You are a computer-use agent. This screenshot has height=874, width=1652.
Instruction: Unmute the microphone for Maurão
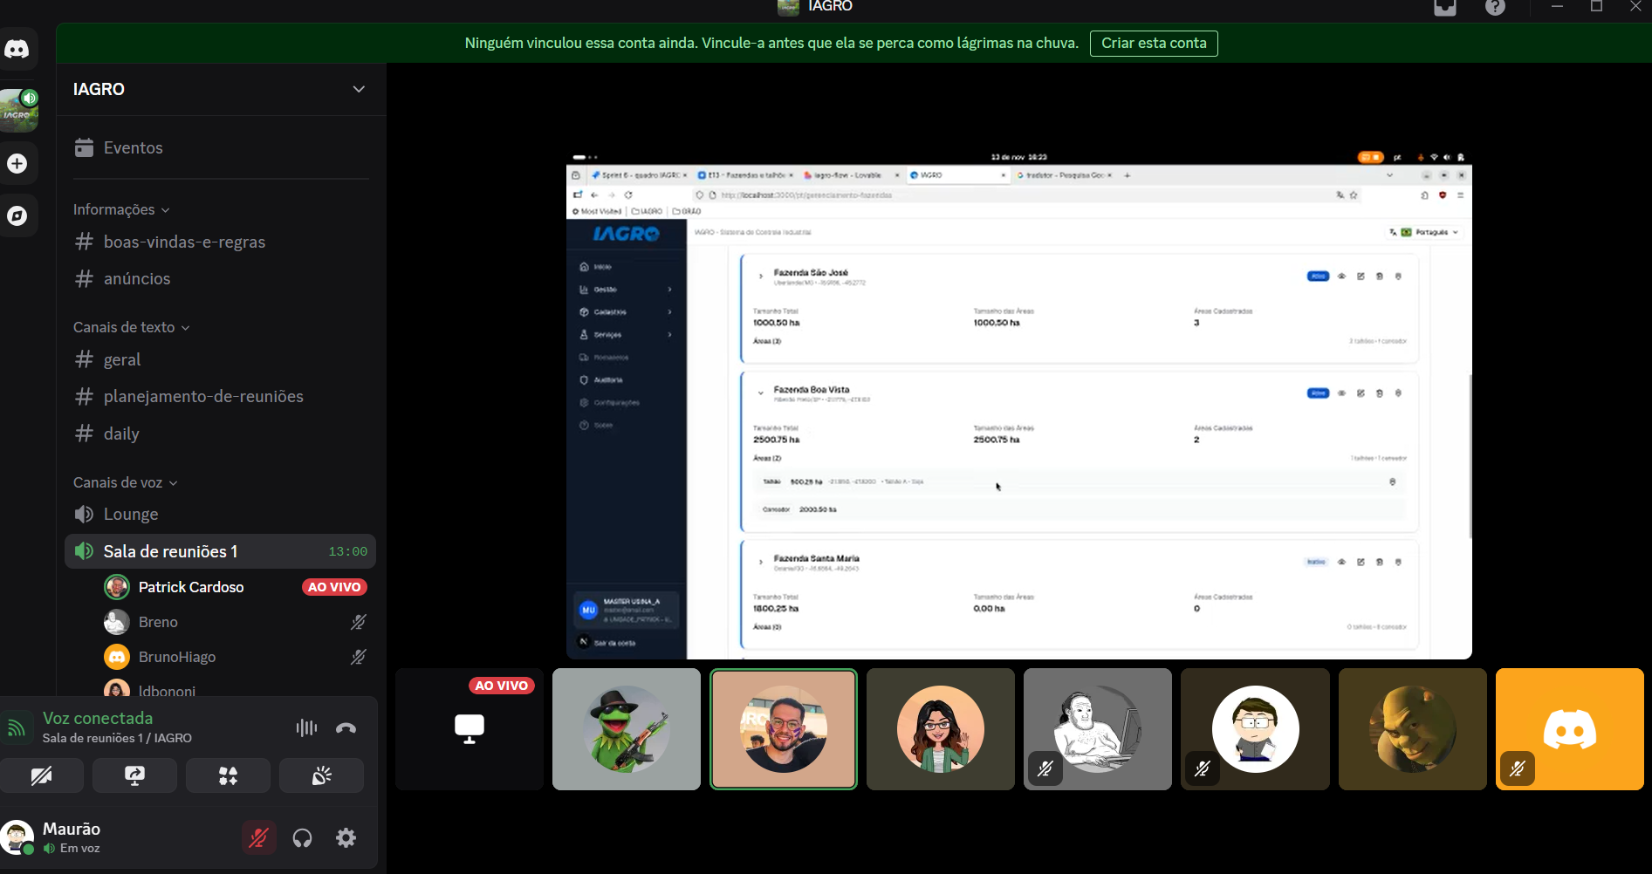(258, 838)
